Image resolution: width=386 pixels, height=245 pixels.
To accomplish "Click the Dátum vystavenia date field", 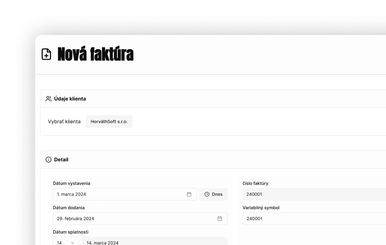I will pos(120,194).
